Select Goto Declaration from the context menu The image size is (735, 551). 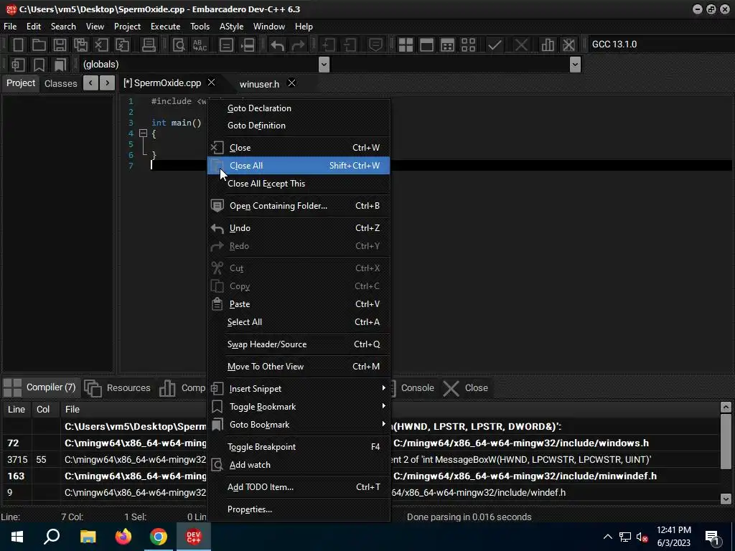click(x=299, y=108)
